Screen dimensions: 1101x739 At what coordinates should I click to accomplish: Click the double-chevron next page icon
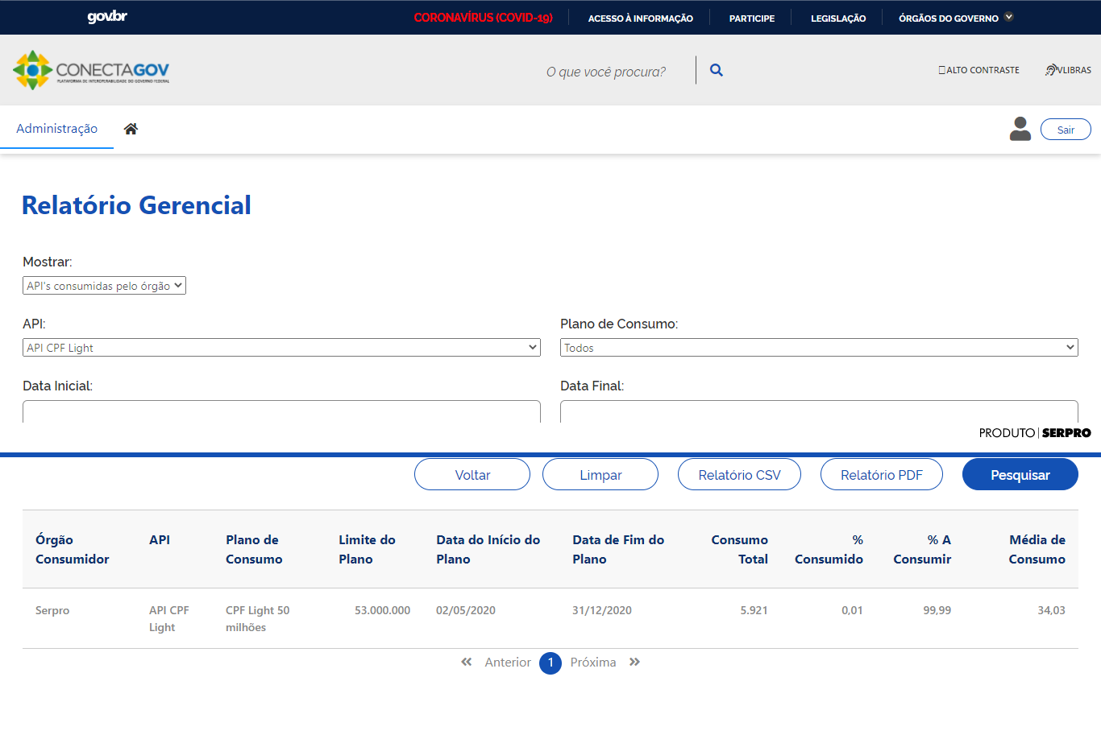pos(634,662)
